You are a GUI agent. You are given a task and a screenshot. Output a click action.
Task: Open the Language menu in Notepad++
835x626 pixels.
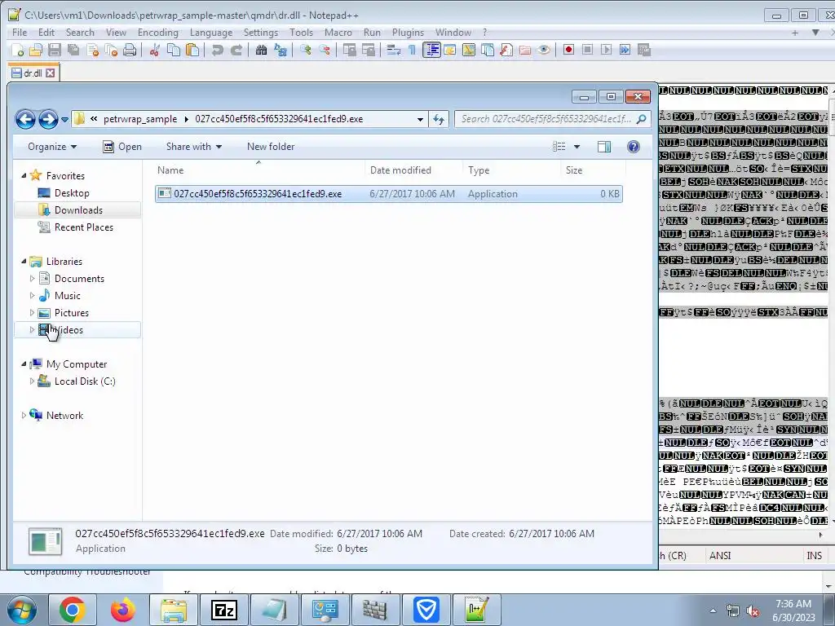point(211,33)
